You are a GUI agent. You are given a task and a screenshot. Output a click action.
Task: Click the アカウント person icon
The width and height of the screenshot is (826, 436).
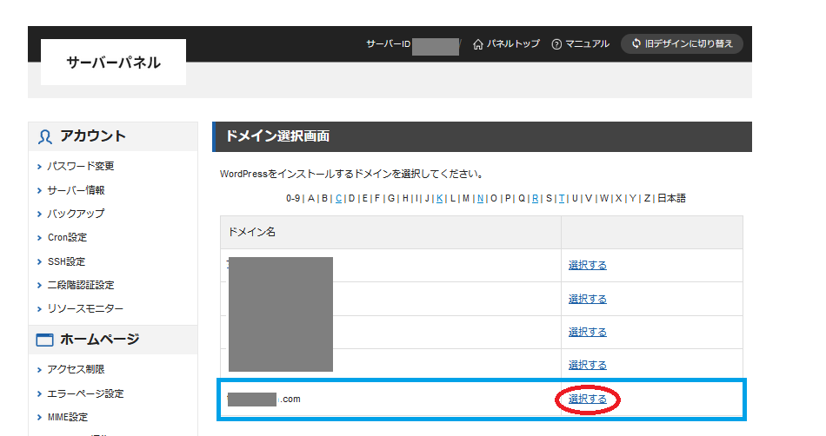pos(45,136)
